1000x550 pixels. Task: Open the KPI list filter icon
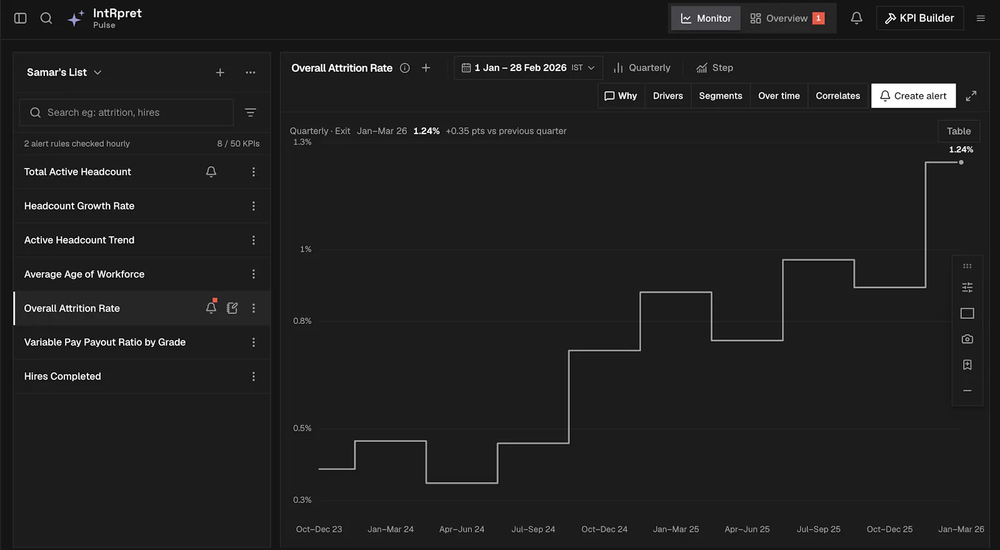[251, 112]
